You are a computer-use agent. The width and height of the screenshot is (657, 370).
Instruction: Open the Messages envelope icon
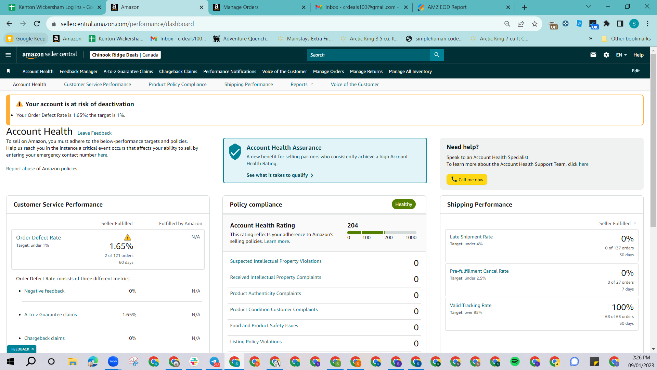click(x=593, y=55)
